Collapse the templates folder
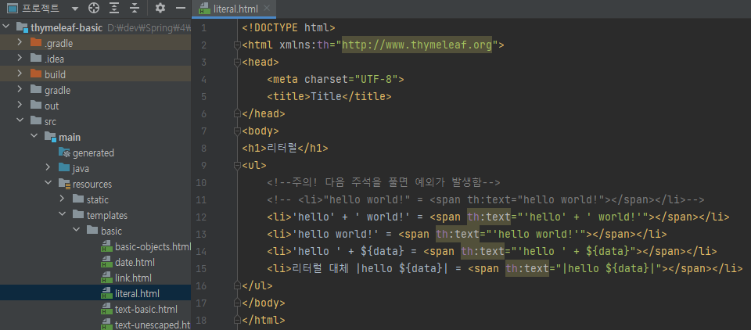The image size is (751, 330). pyautogui.click(x=63, y=215)
